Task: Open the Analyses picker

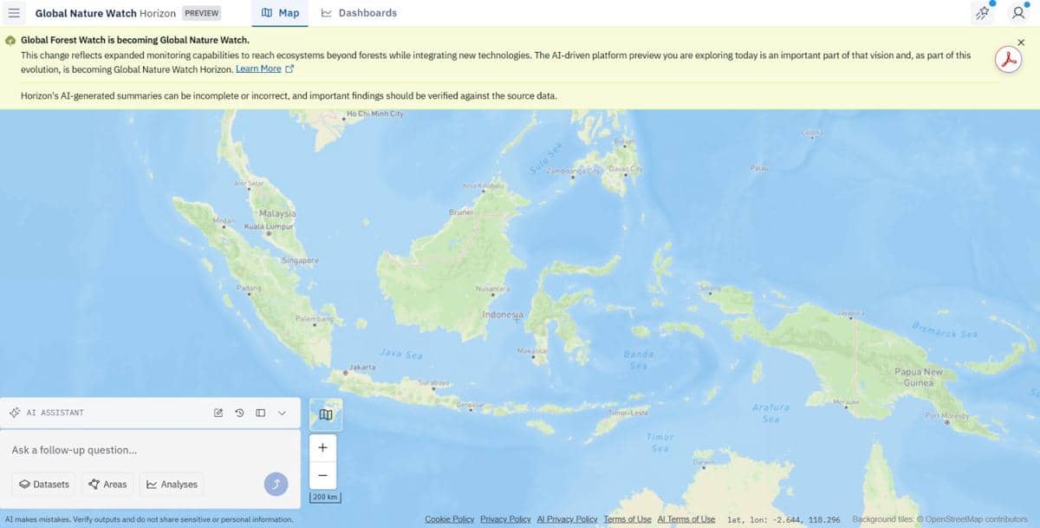Action: [172, 485]
